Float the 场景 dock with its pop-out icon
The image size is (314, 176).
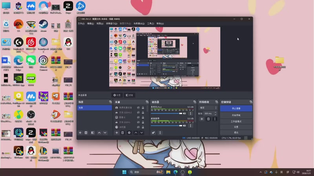tap(110, 102)
